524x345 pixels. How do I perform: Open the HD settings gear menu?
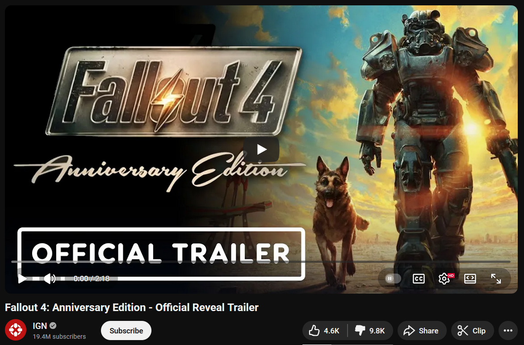tap(445, 278)
